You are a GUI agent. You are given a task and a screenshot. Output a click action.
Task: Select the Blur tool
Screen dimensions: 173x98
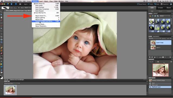click(1, 70)
